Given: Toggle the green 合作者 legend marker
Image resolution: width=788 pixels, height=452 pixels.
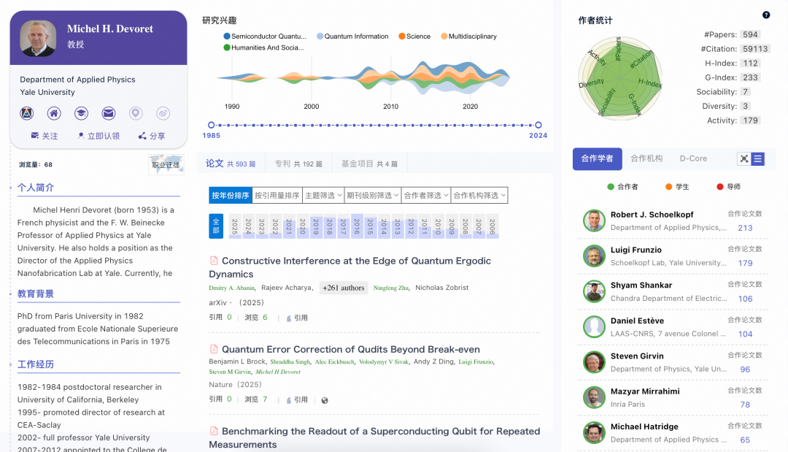Looking at the screenshot, I should tap(611, 186).
